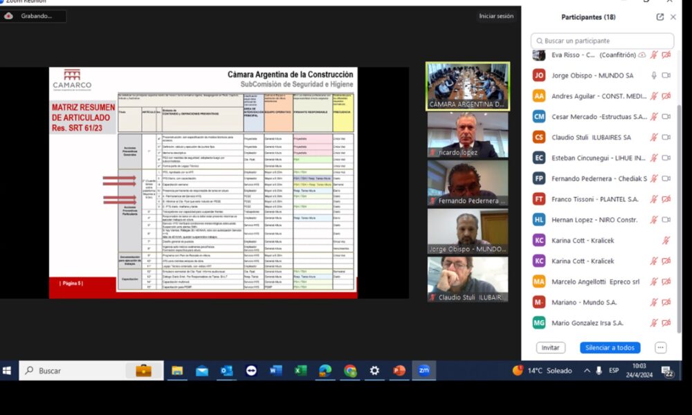This screenshot has width=692, height=415.
Task: Switch to PowerPoint on the taskbar
Action: point(399,371)
